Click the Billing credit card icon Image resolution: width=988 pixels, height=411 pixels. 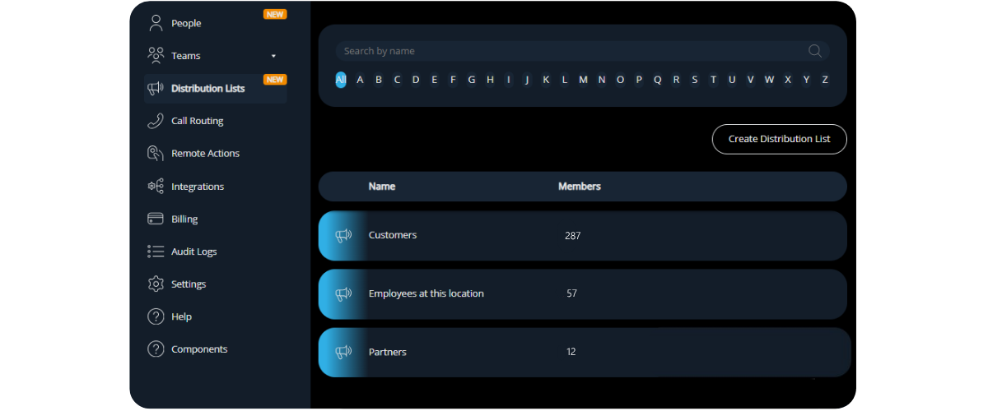(156, 219)
